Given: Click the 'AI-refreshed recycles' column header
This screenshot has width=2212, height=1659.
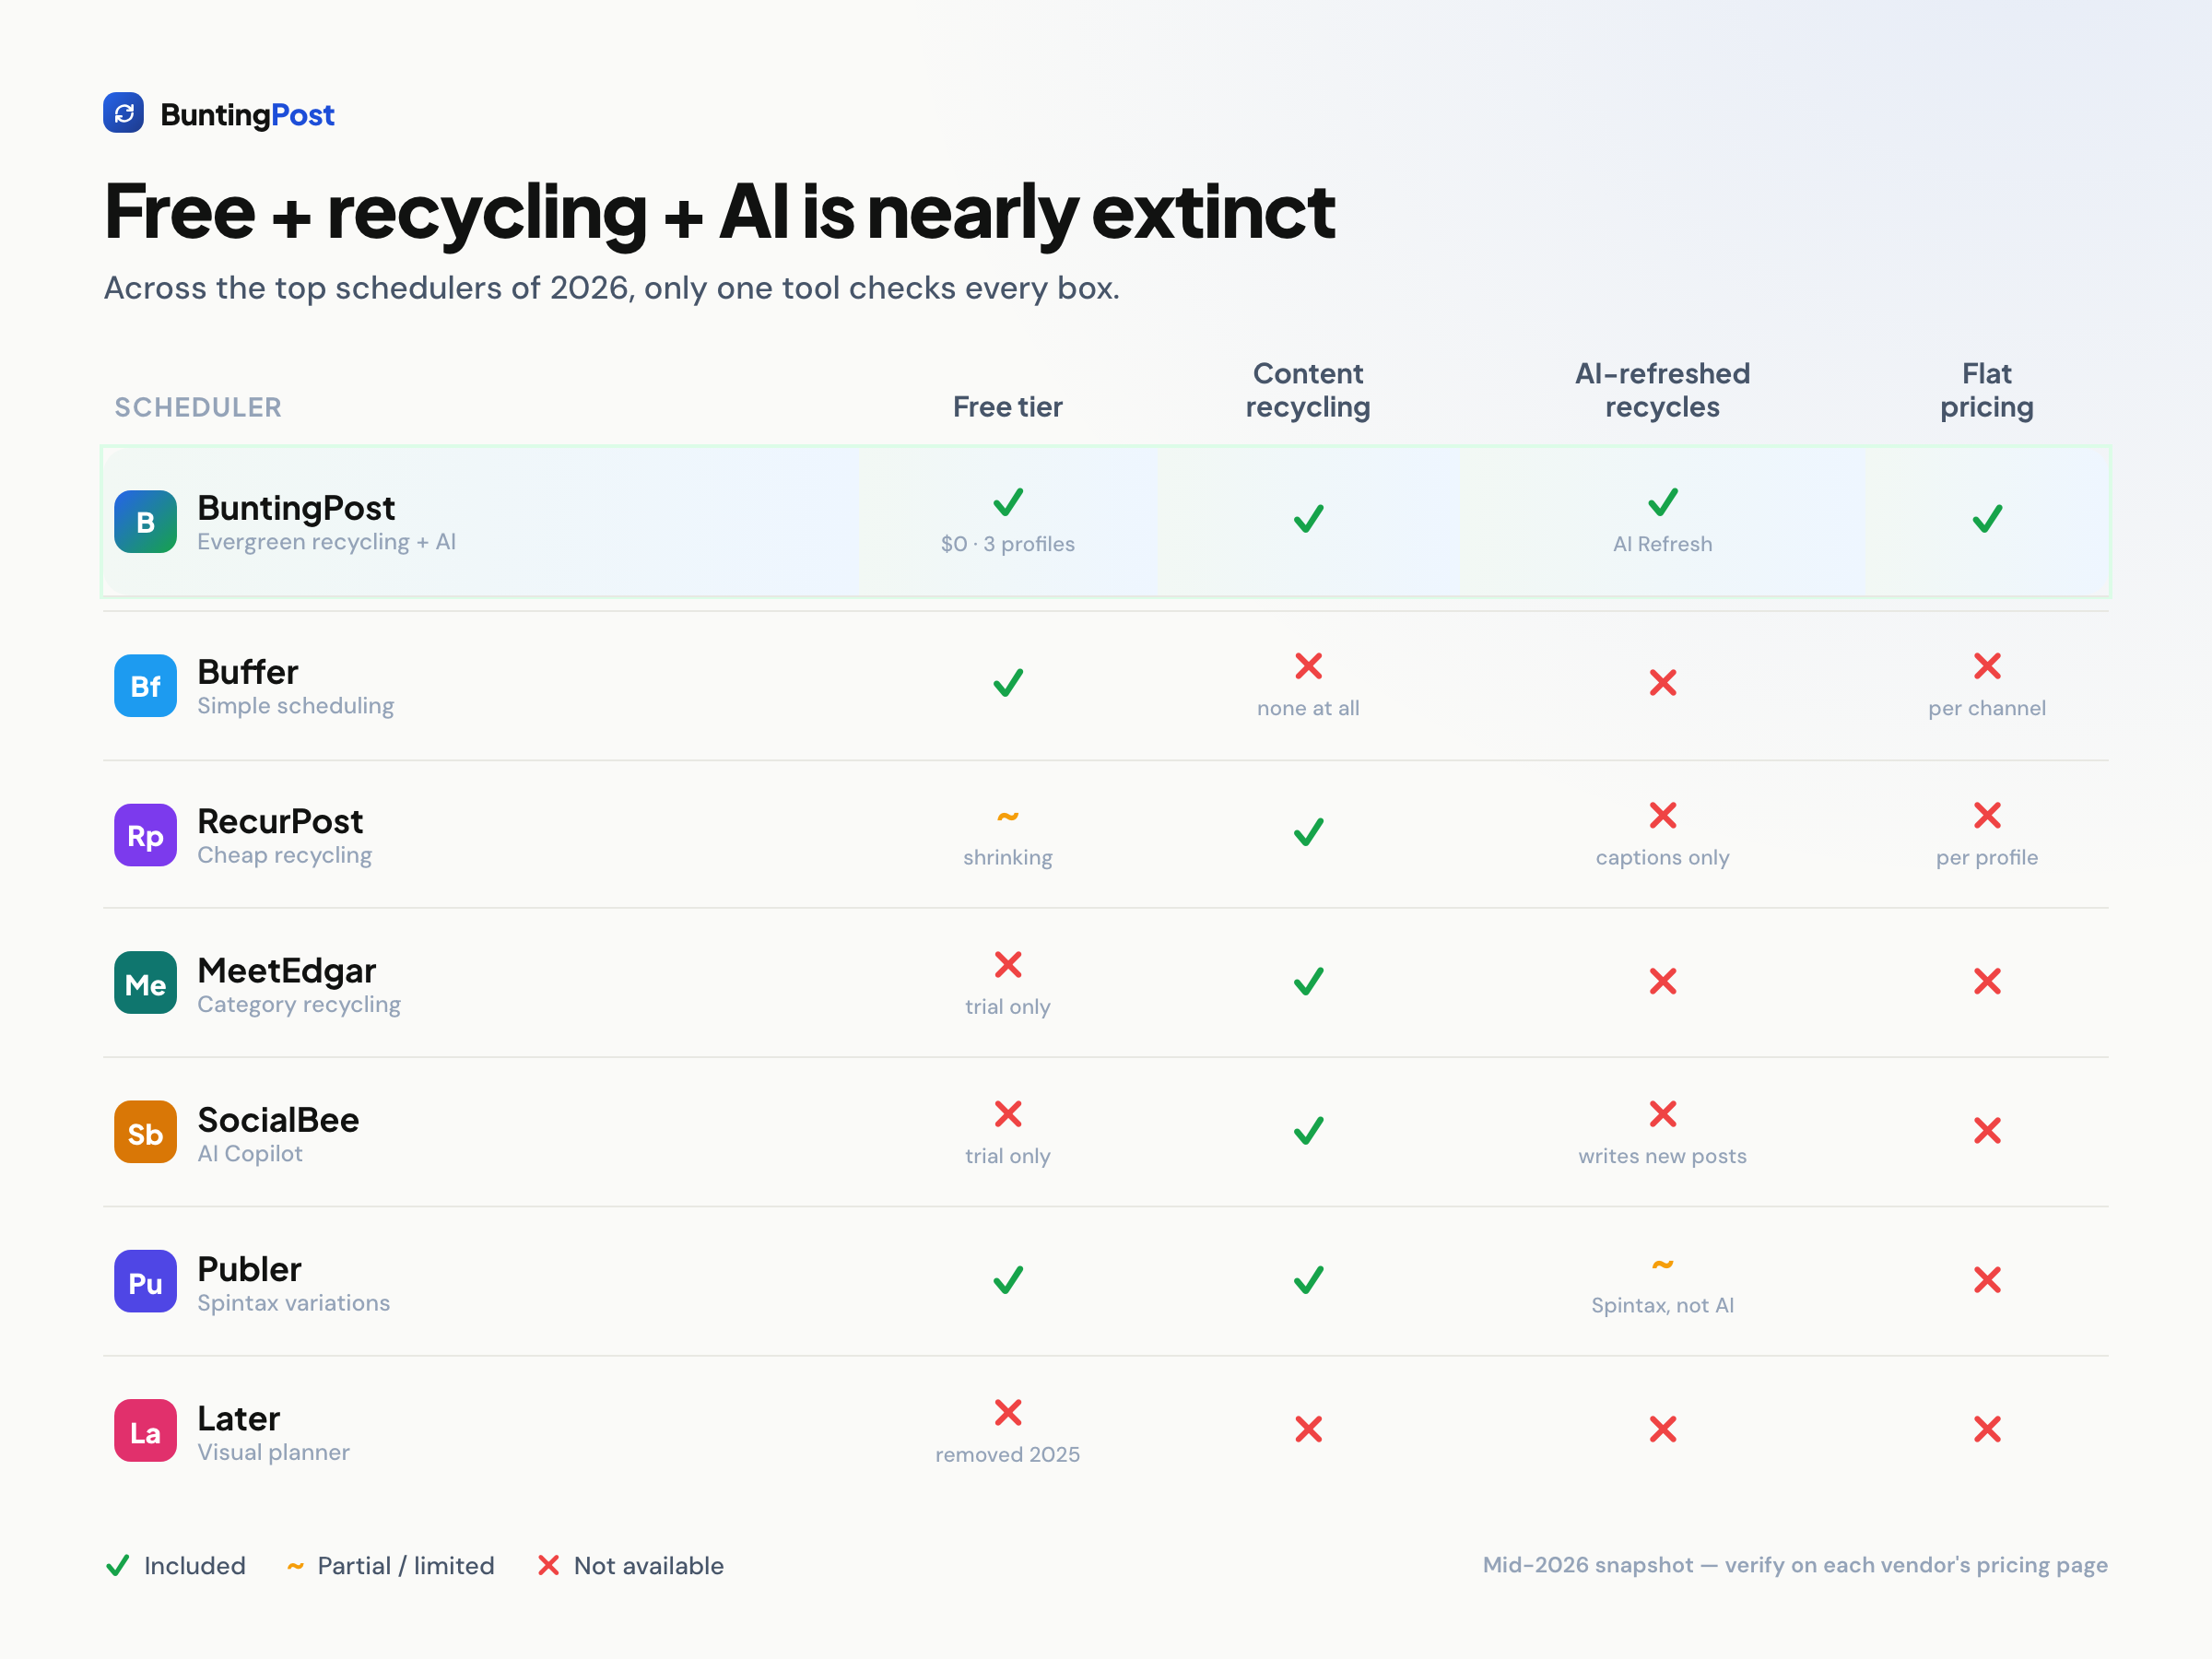Looking at the screenshot, I should pos(1662,390).
